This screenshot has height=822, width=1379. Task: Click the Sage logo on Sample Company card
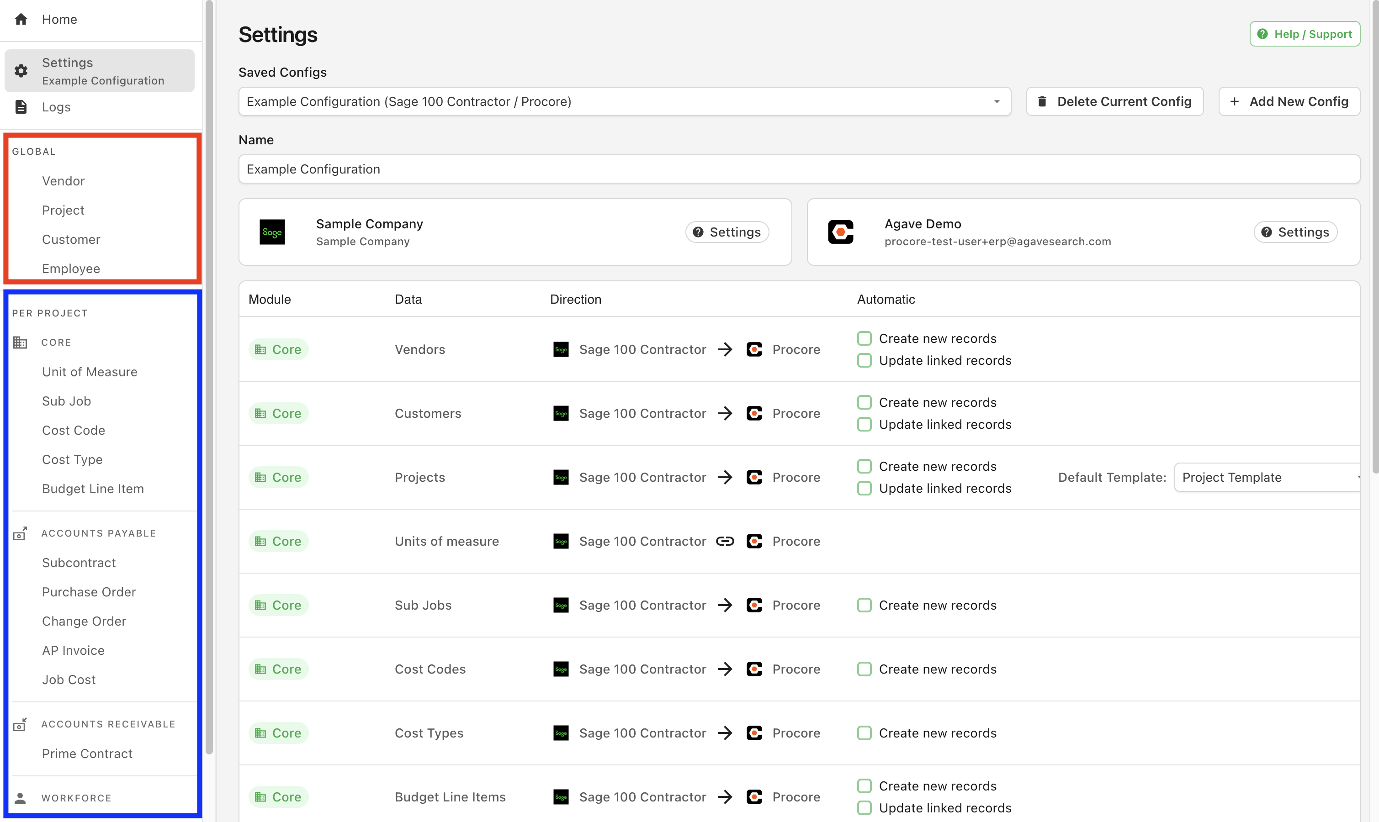pyautogui.click(x=272, y=232)
